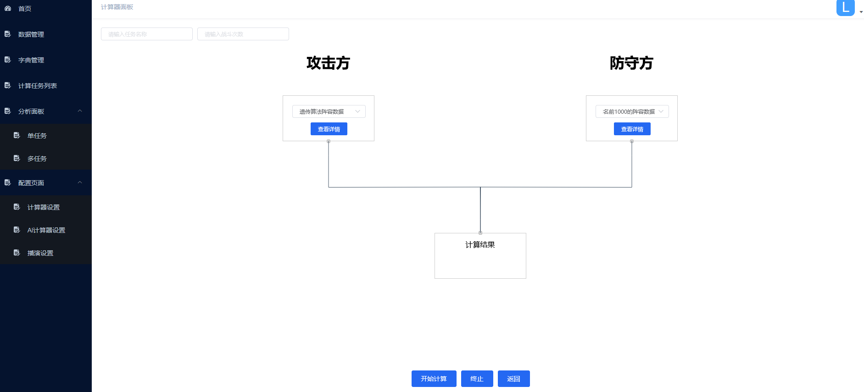Image resolution: width=864 pixels, height=392 pixels.
Task: Click the document icon beside 字典管理
Action: click(8, 60)
